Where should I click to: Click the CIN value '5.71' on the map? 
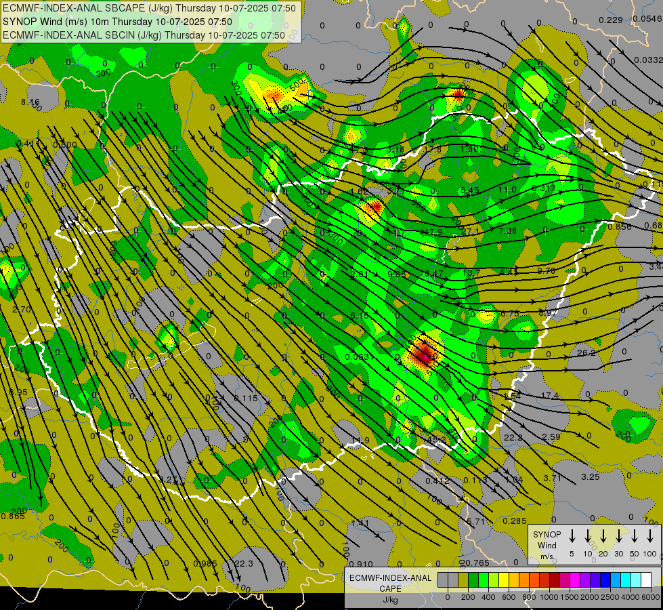tap(476, 521)
